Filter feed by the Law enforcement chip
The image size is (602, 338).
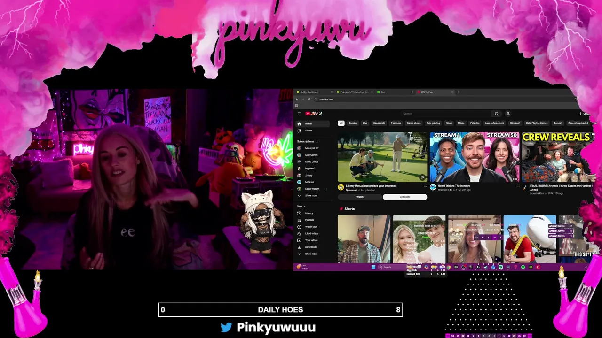coord(494,123)
